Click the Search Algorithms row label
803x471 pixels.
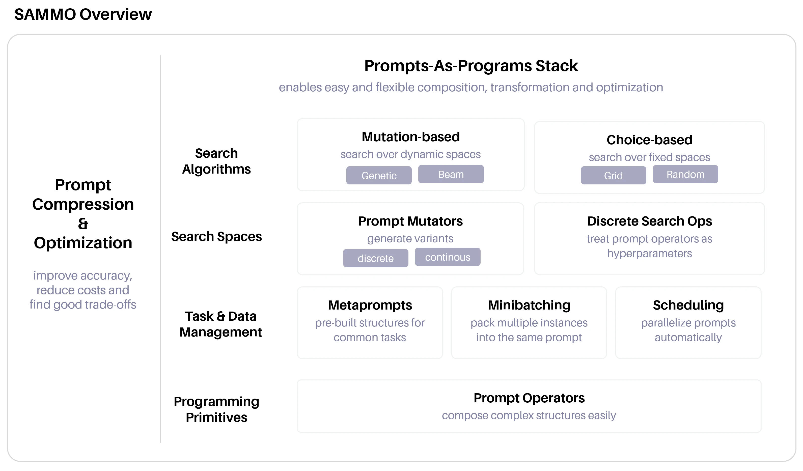click(216, 161)
